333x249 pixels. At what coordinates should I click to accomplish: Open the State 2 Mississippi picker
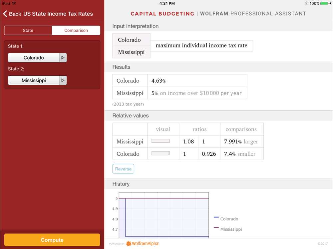point(34,80)
